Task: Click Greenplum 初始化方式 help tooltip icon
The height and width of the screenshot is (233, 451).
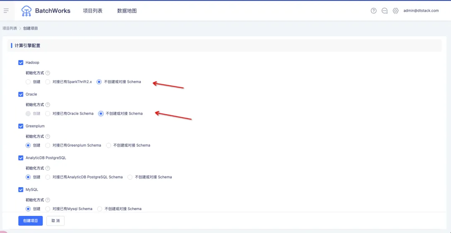Action: point(48,137)
